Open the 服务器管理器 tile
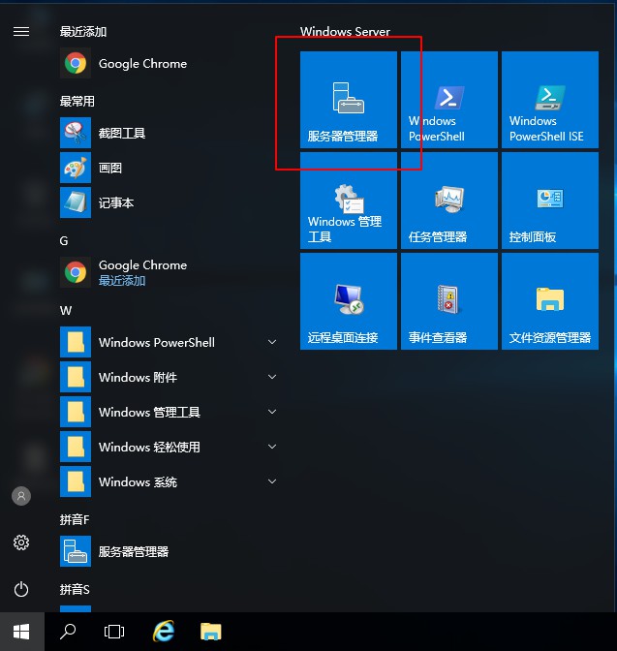The width and height of the screenshot is (617, 651). tap(349, 100)
